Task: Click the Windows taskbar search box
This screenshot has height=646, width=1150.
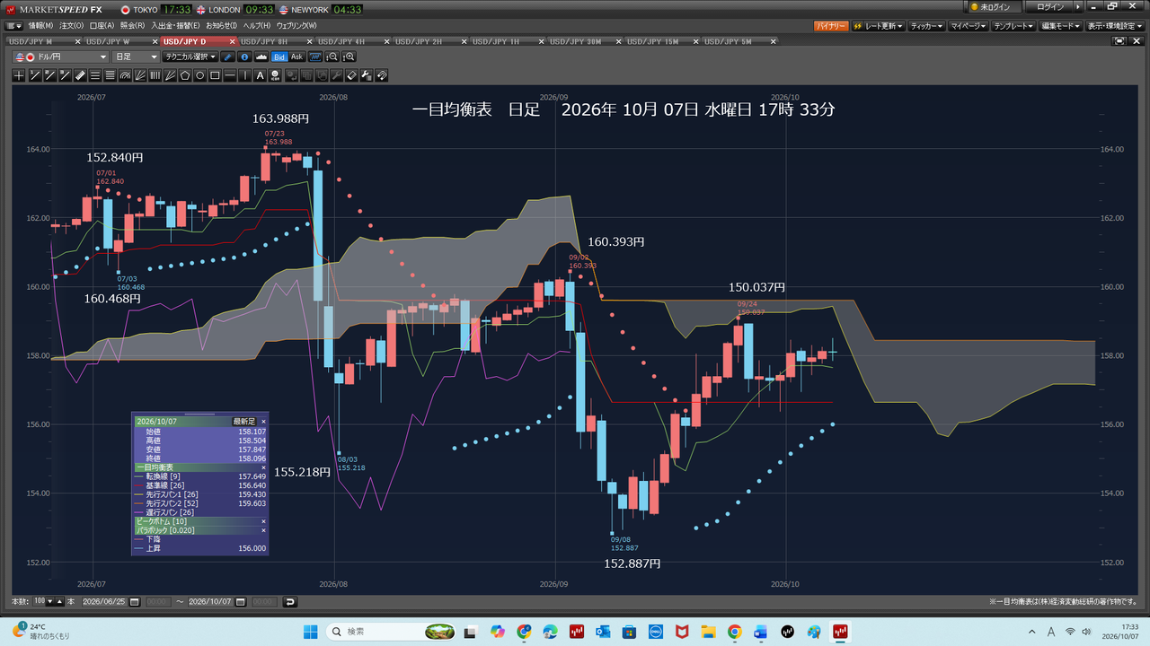Action: click(x=392, y=632)
